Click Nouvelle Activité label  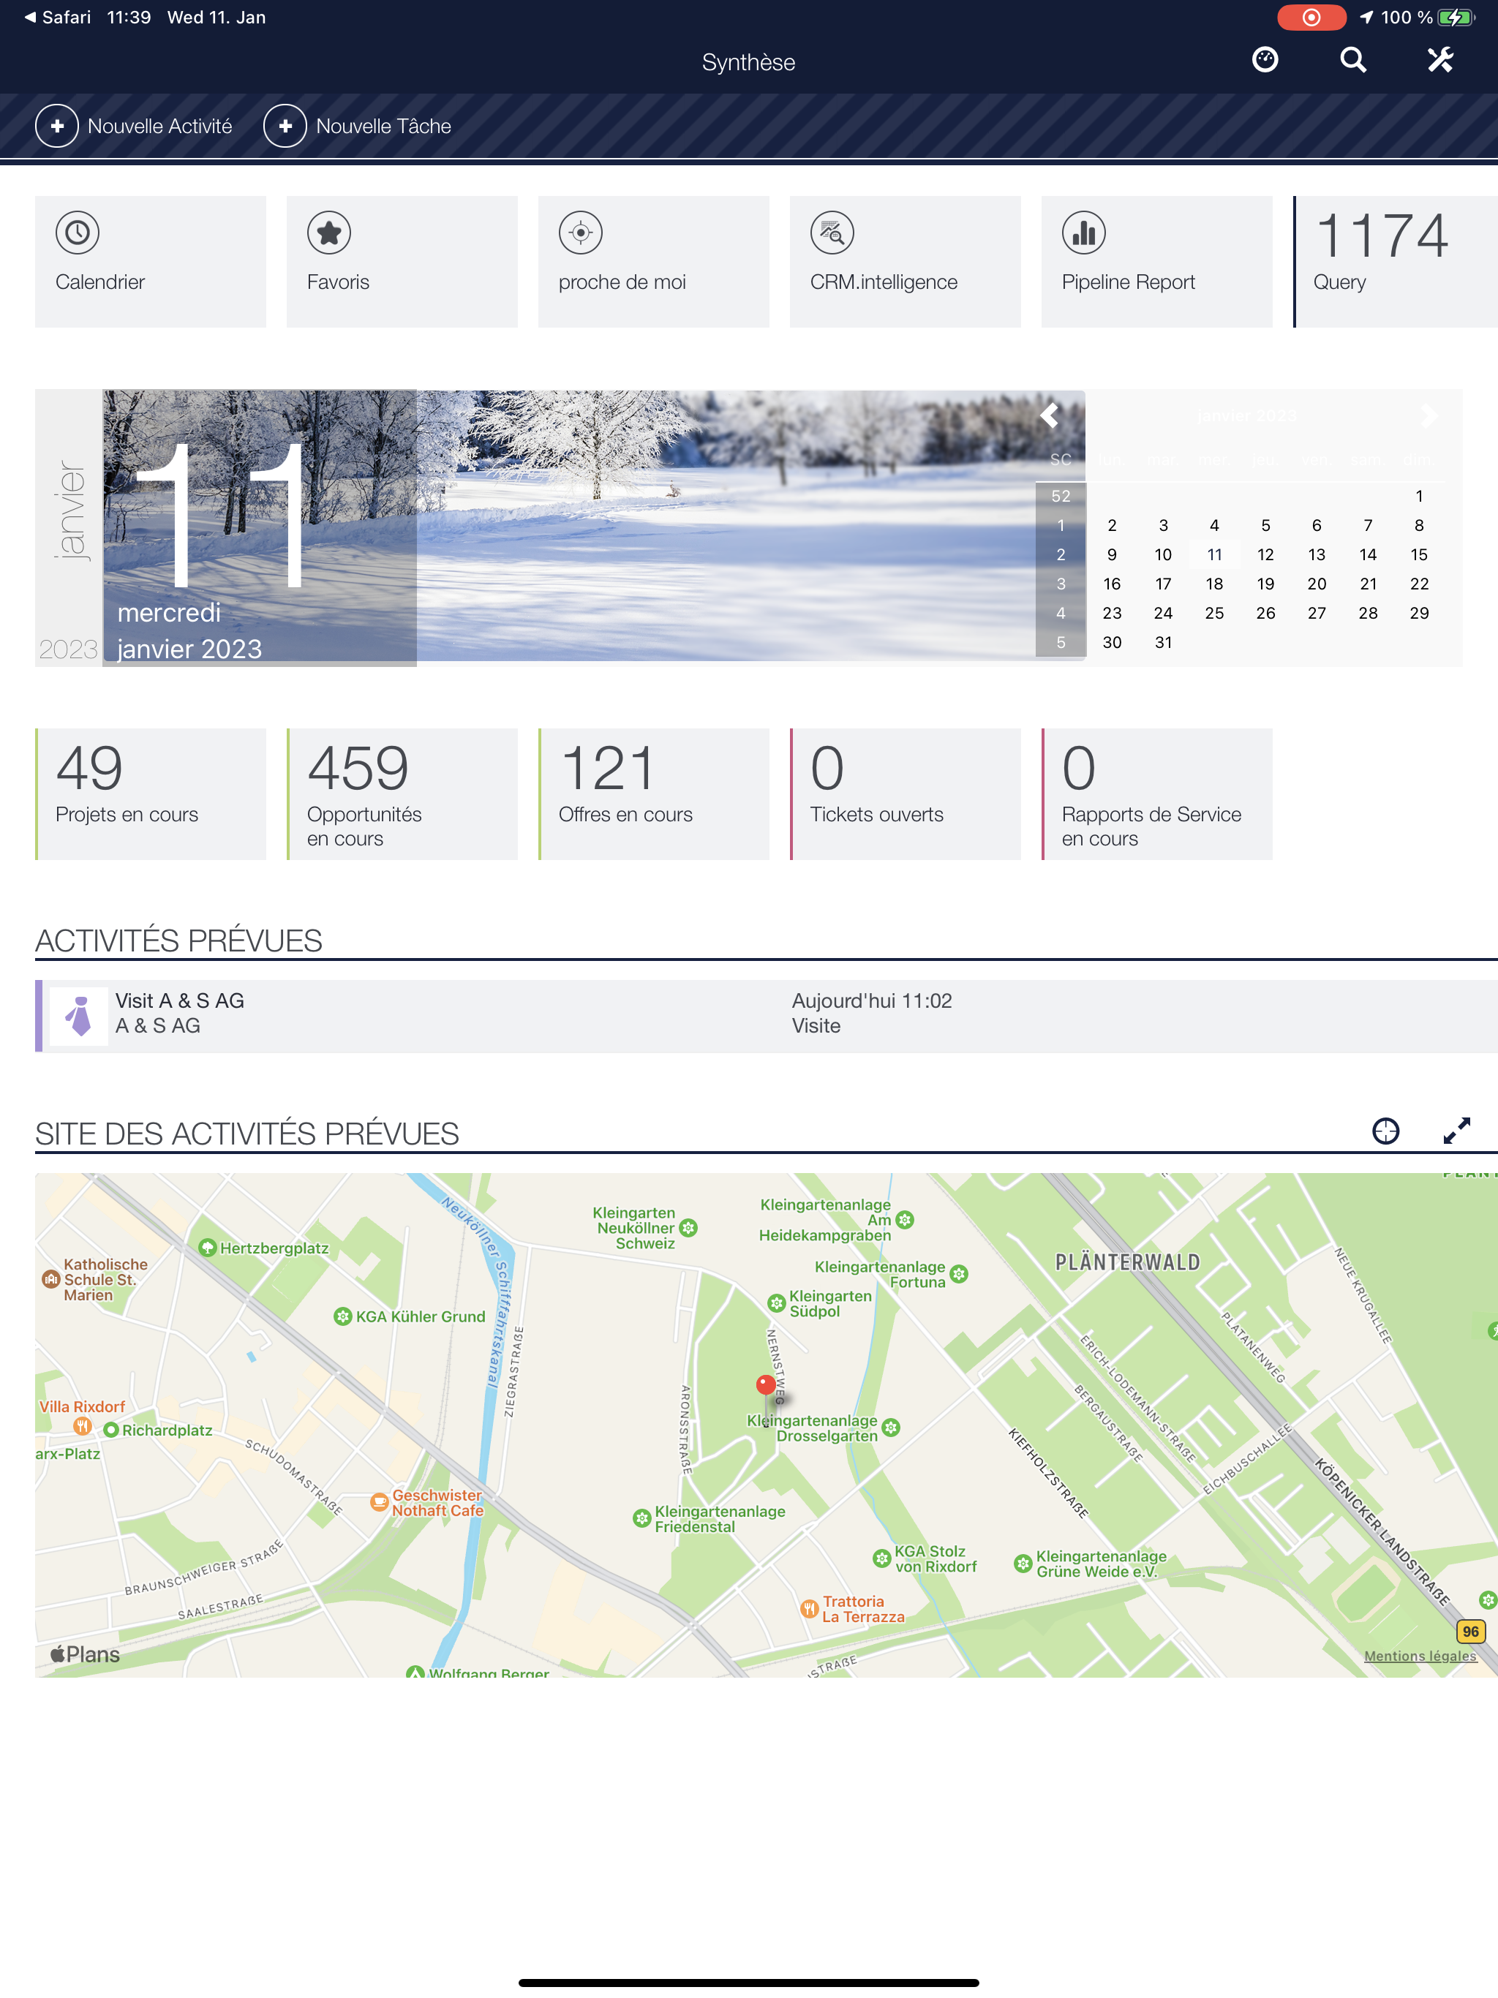click(160, 127)
